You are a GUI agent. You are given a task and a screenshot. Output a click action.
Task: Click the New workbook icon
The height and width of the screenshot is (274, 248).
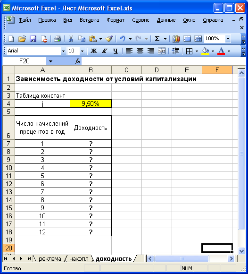pyautogui.click(x=11, y=39)
